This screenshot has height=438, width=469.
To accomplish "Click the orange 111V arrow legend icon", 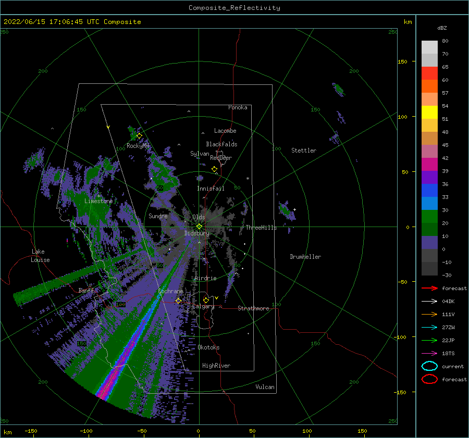I will click(x=429, y=314).
